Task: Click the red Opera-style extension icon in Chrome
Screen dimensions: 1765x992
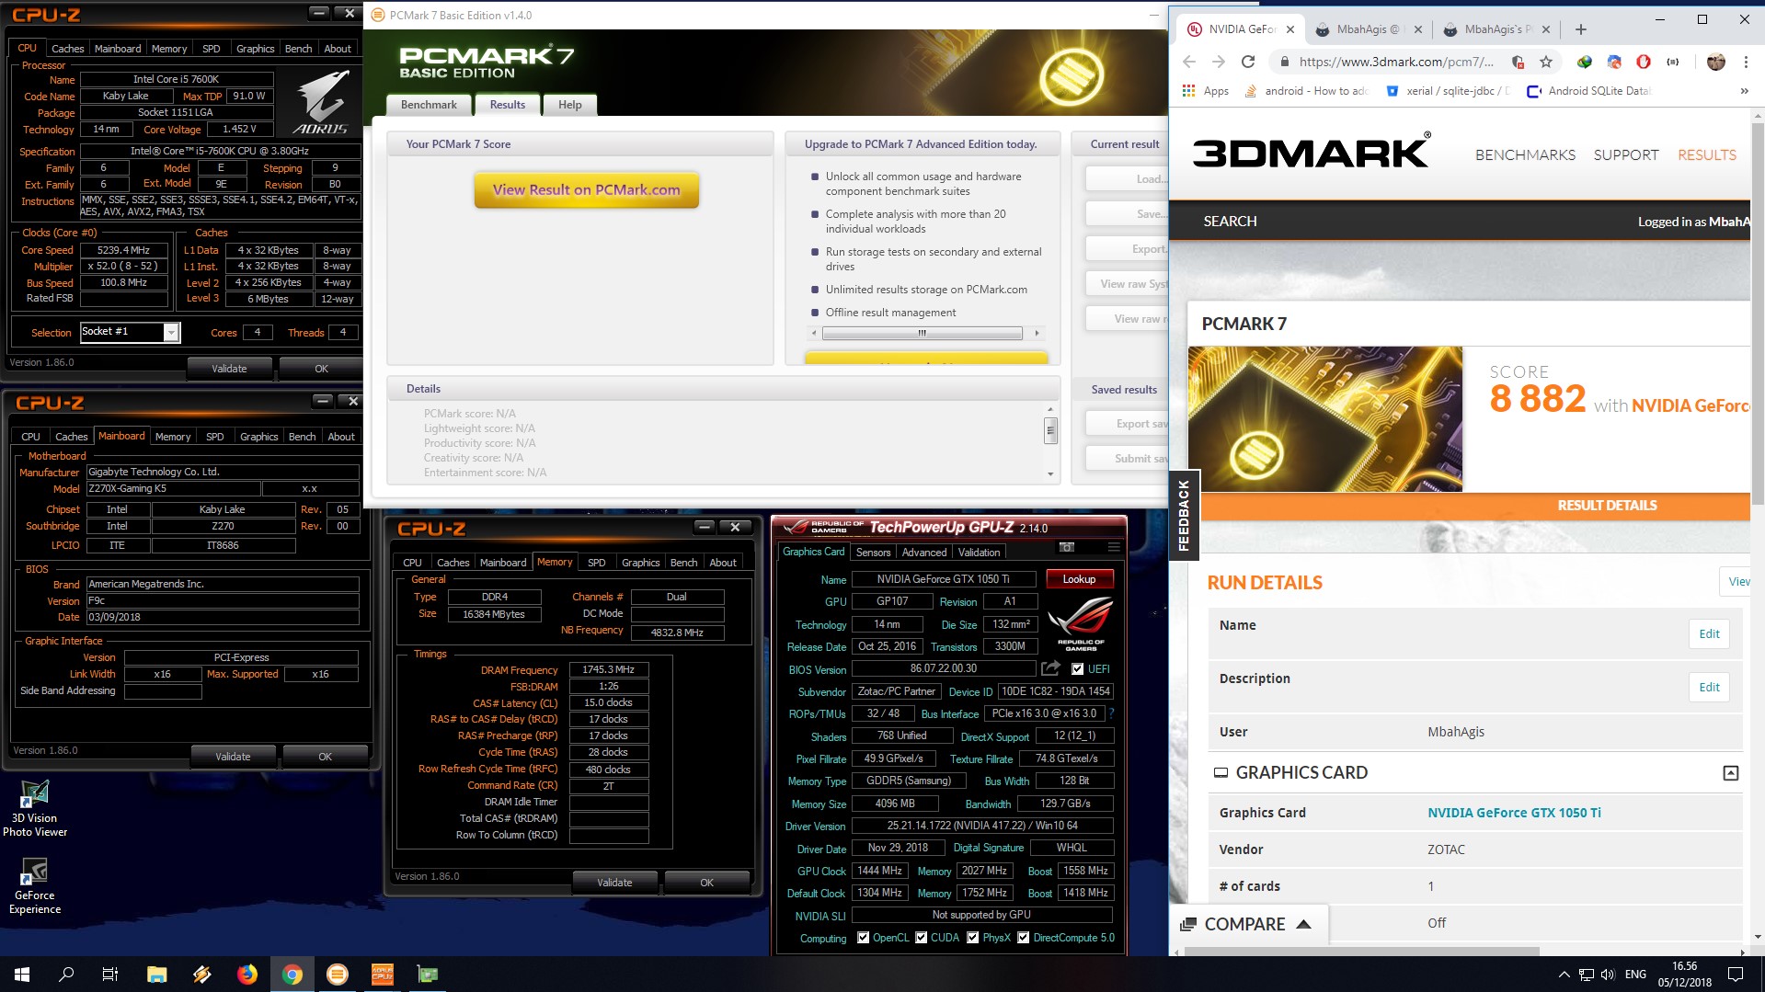Action: pos(1644,62)
